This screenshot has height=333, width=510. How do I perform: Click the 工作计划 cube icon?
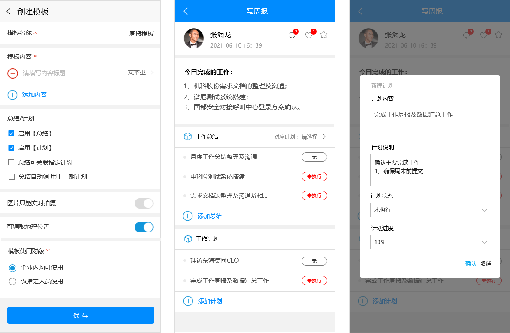point(187,238)
